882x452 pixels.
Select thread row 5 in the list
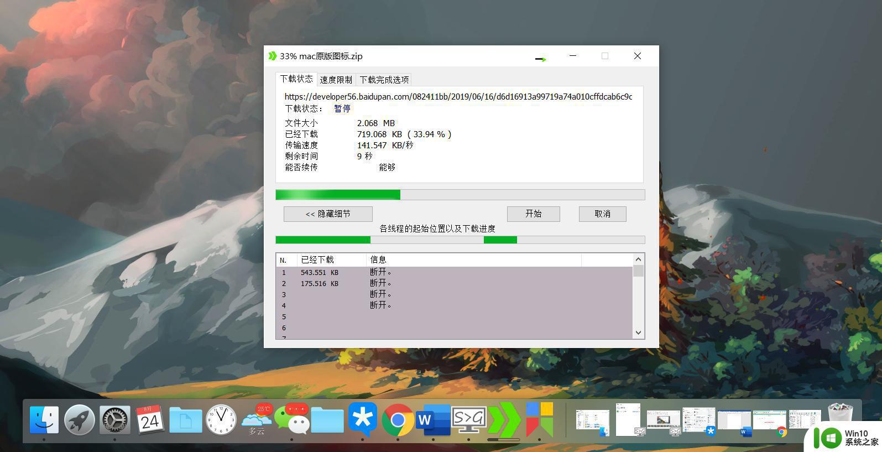coord(455,316)
